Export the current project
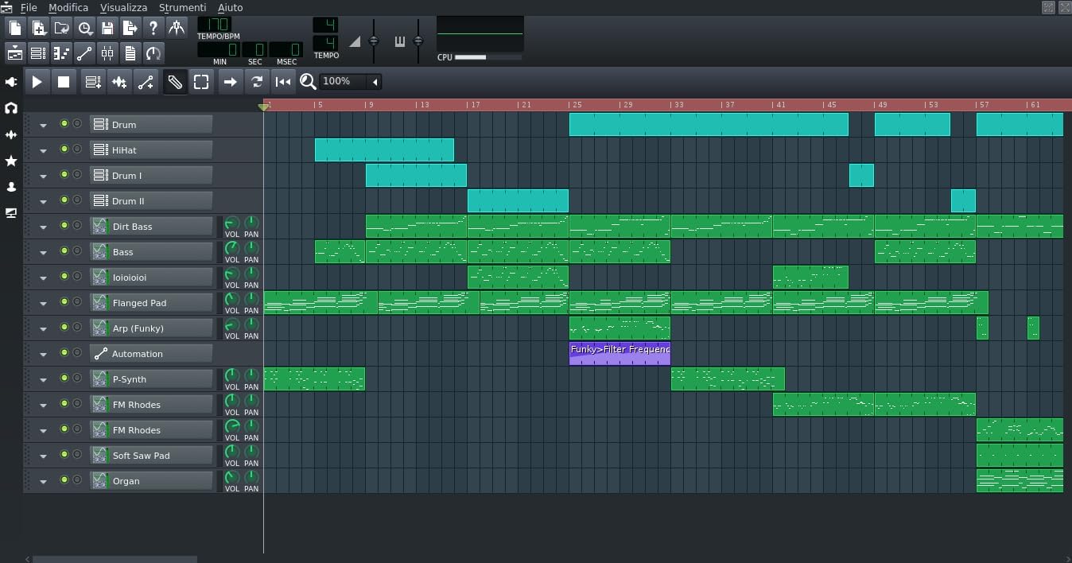Image resolution: width=1072 pixels, height=563 pixels. tap(130, 28)
